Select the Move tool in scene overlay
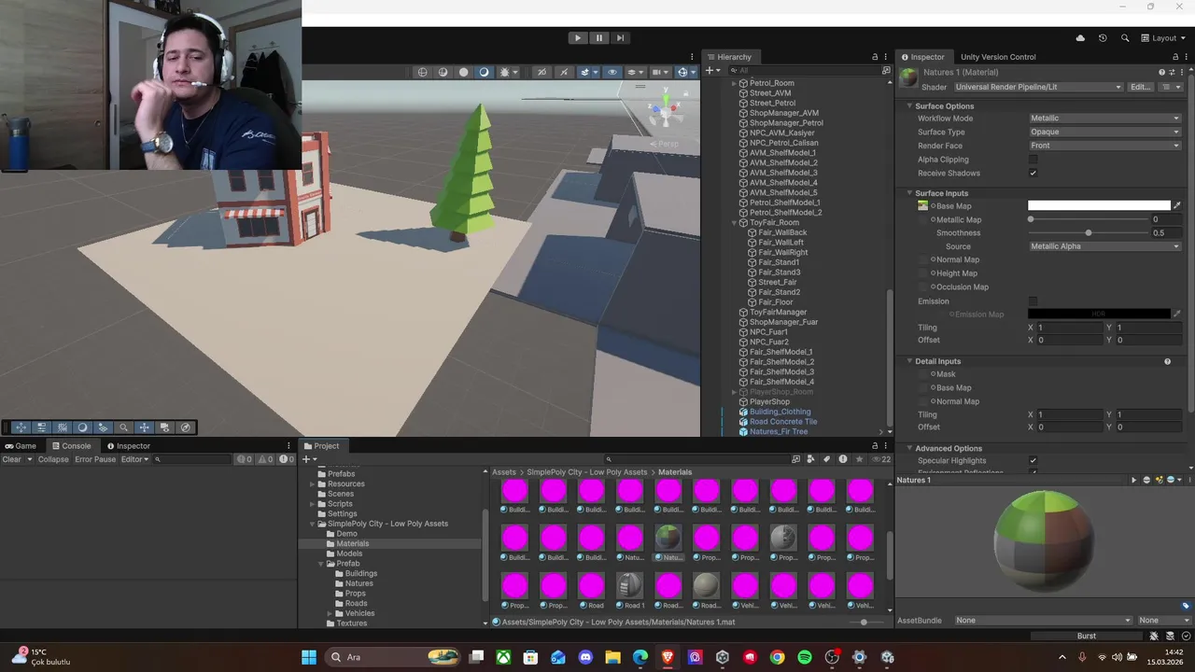 [x=21, y=427]
